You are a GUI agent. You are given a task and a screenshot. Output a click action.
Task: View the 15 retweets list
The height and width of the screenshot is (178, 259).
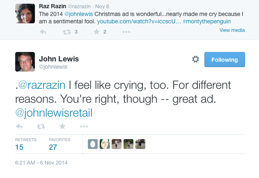coord(20,147)
